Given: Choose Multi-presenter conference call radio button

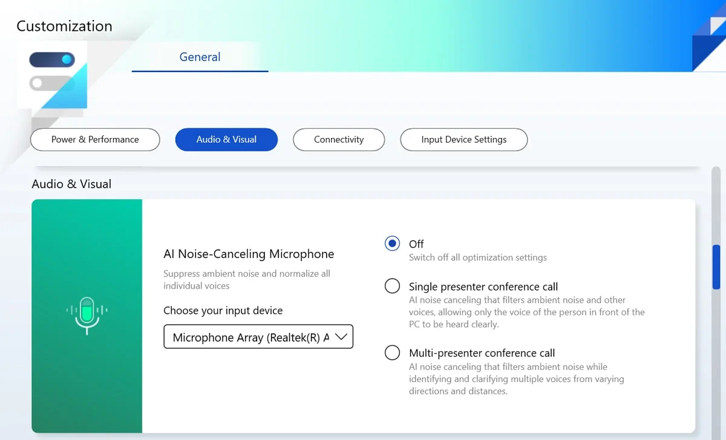Looking at the screenshot, I should click(x=392, y=353).
